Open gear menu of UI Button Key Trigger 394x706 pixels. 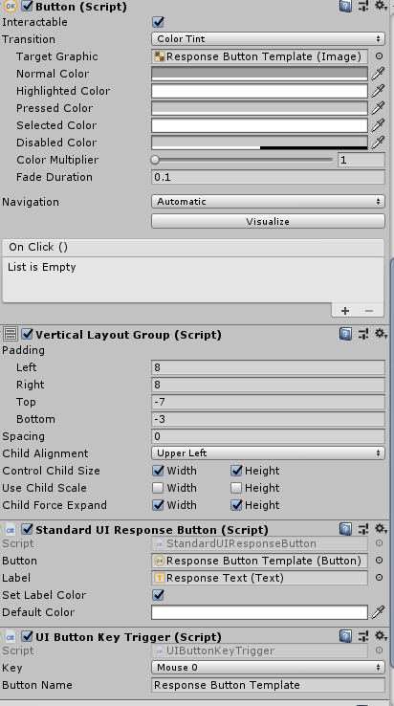[x=382, y=636]
